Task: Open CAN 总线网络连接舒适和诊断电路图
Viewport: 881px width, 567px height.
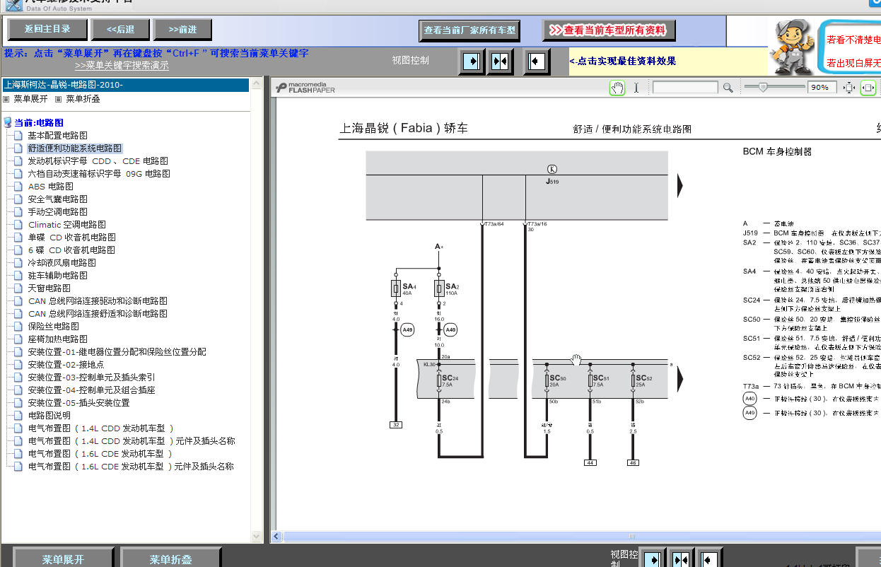Action: pyautogui.click(x=98, y=314)
